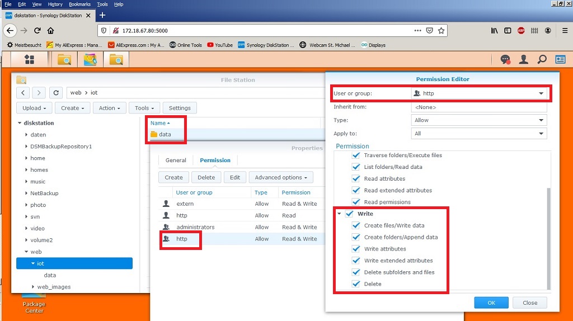The height and width of the screenshot is (321, 573).
Task: Click the DSM notifications speech bubble icon
Action: coord(505,59)
